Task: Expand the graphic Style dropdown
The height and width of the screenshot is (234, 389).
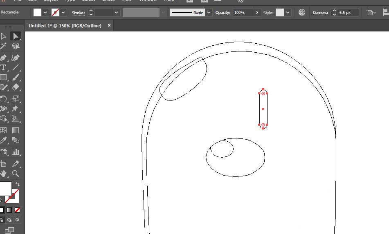Action: tap(288, 13)
